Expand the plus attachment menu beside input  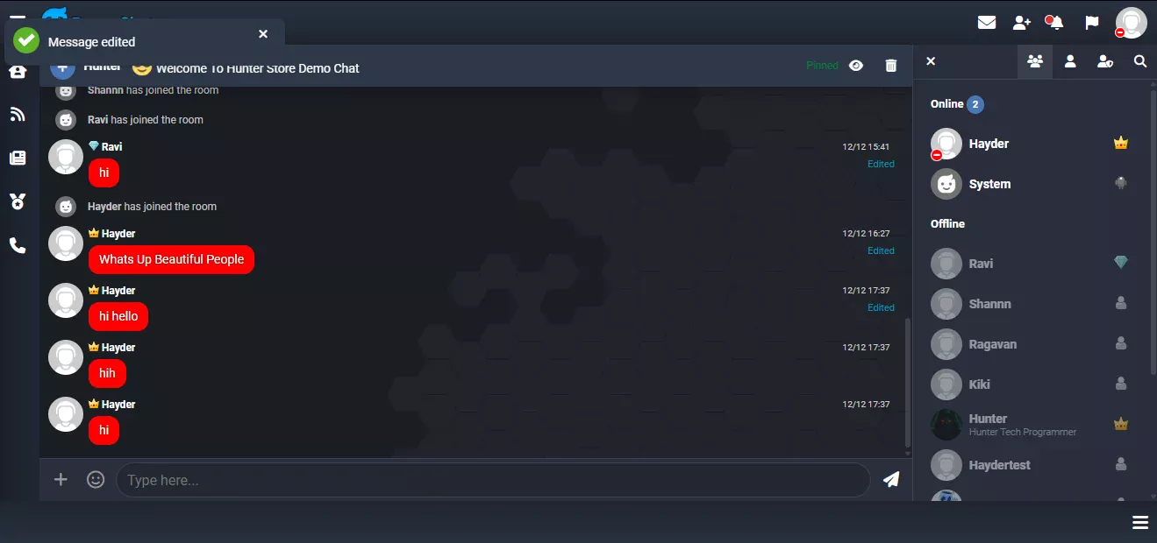click(61, 479)
